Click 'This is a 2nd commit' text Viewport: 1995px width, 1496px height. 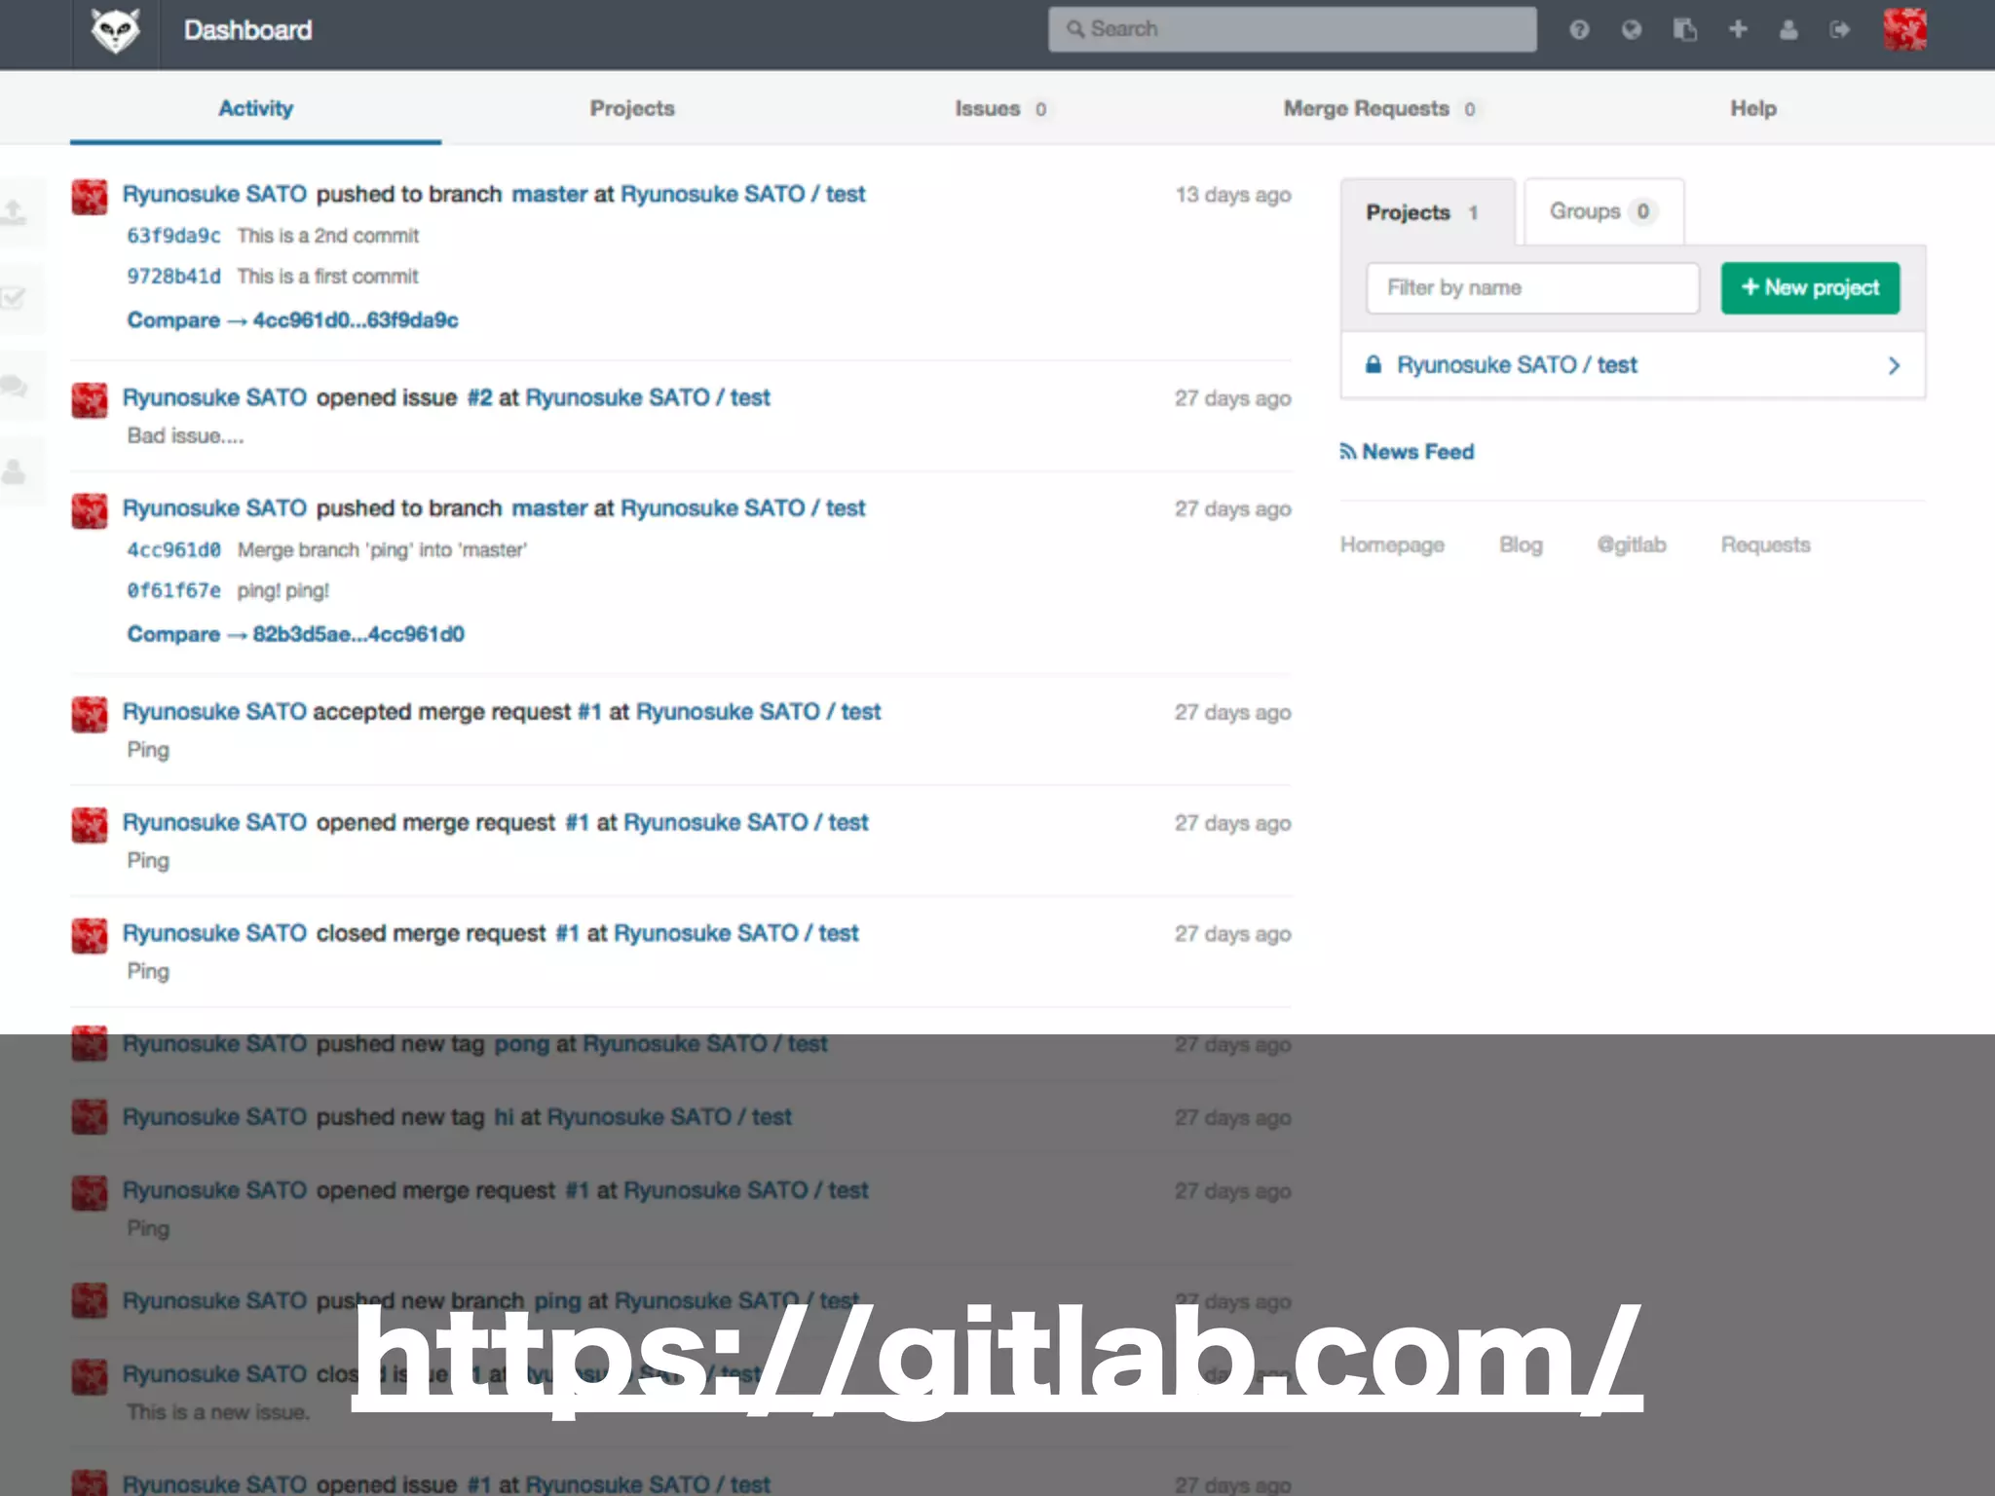pos(328,236)
